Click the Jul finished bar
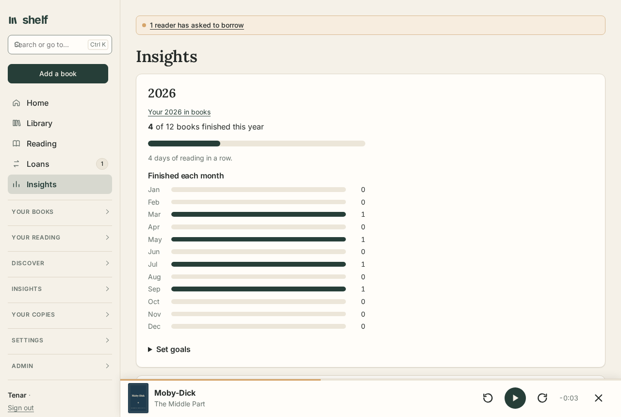This screenshot has height=417, width=621. [259, 264]
